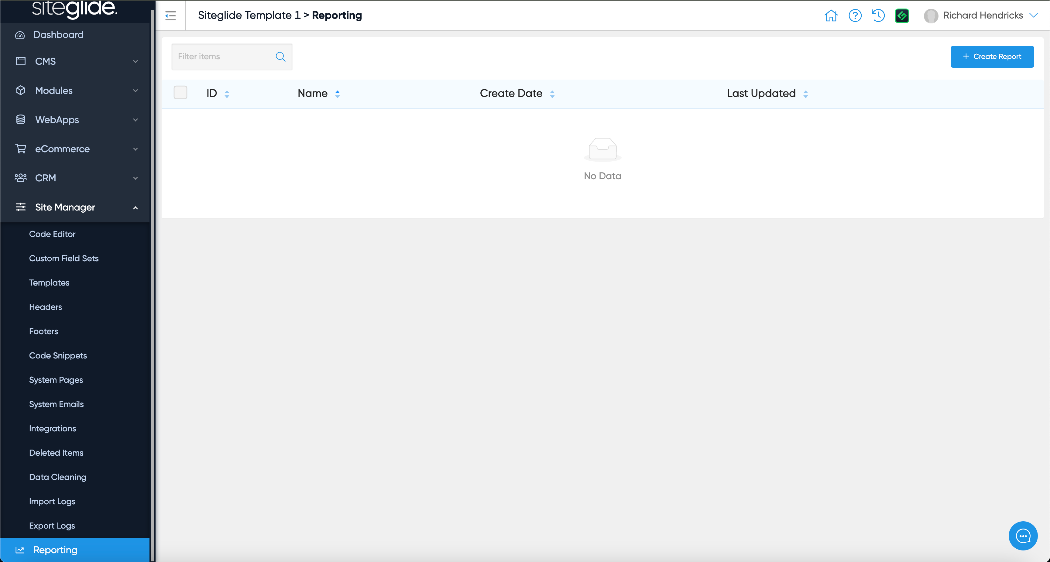Sort table by Name arrows
The width and height of the screenshot is (1050, 562).
(338, 94)
